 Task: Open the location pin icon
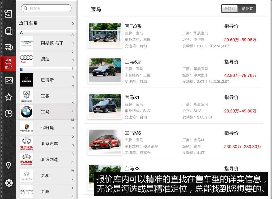point(8,165)
